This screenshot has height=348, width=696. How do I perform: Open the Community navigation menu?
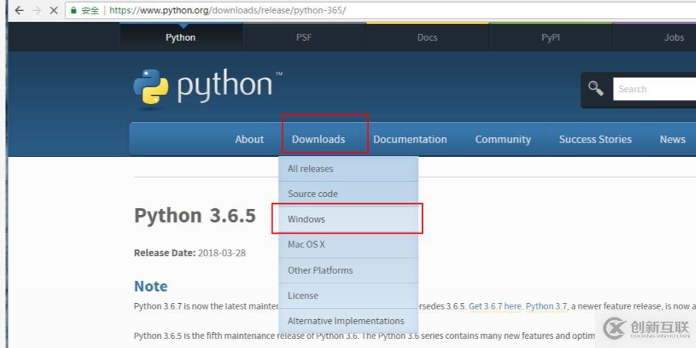tap(503, 139)
